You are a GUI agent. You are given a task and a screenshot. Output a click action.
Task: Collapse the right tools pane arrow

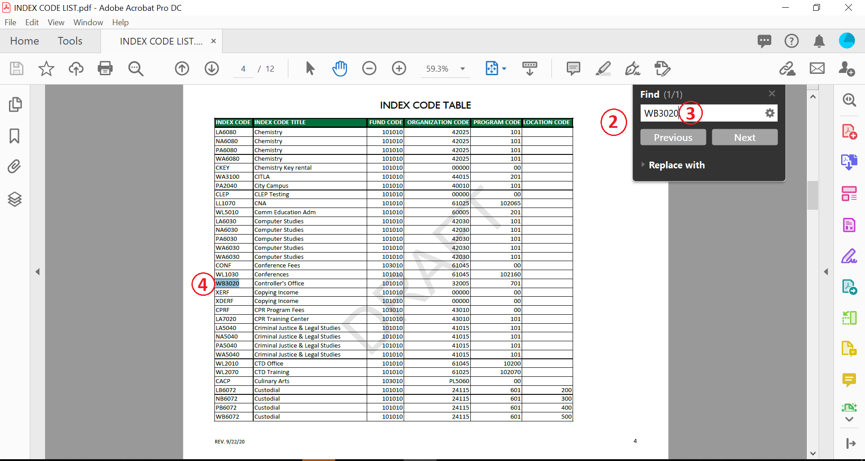pyautogui.click(x=826, y=271)
